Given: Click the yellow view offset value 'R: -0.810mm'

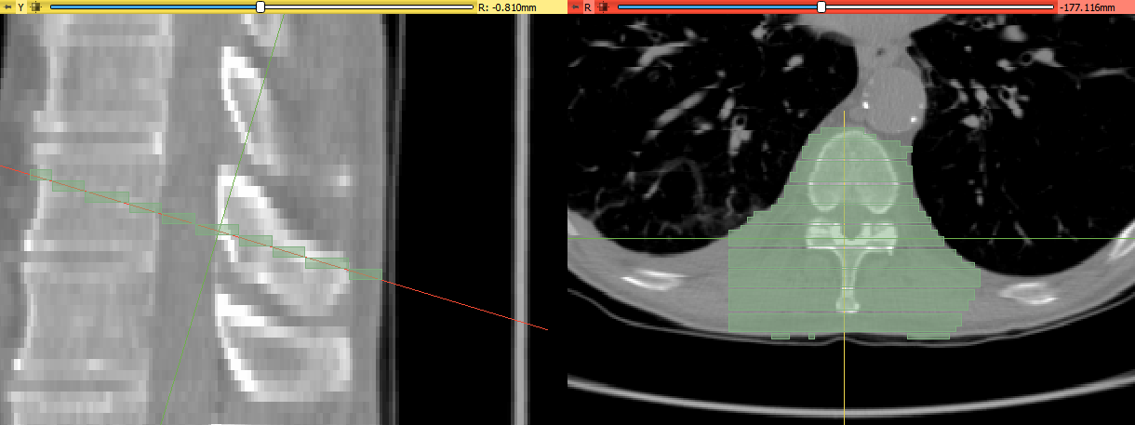Looking at the screenshot, I should click(x=507, y=7).
